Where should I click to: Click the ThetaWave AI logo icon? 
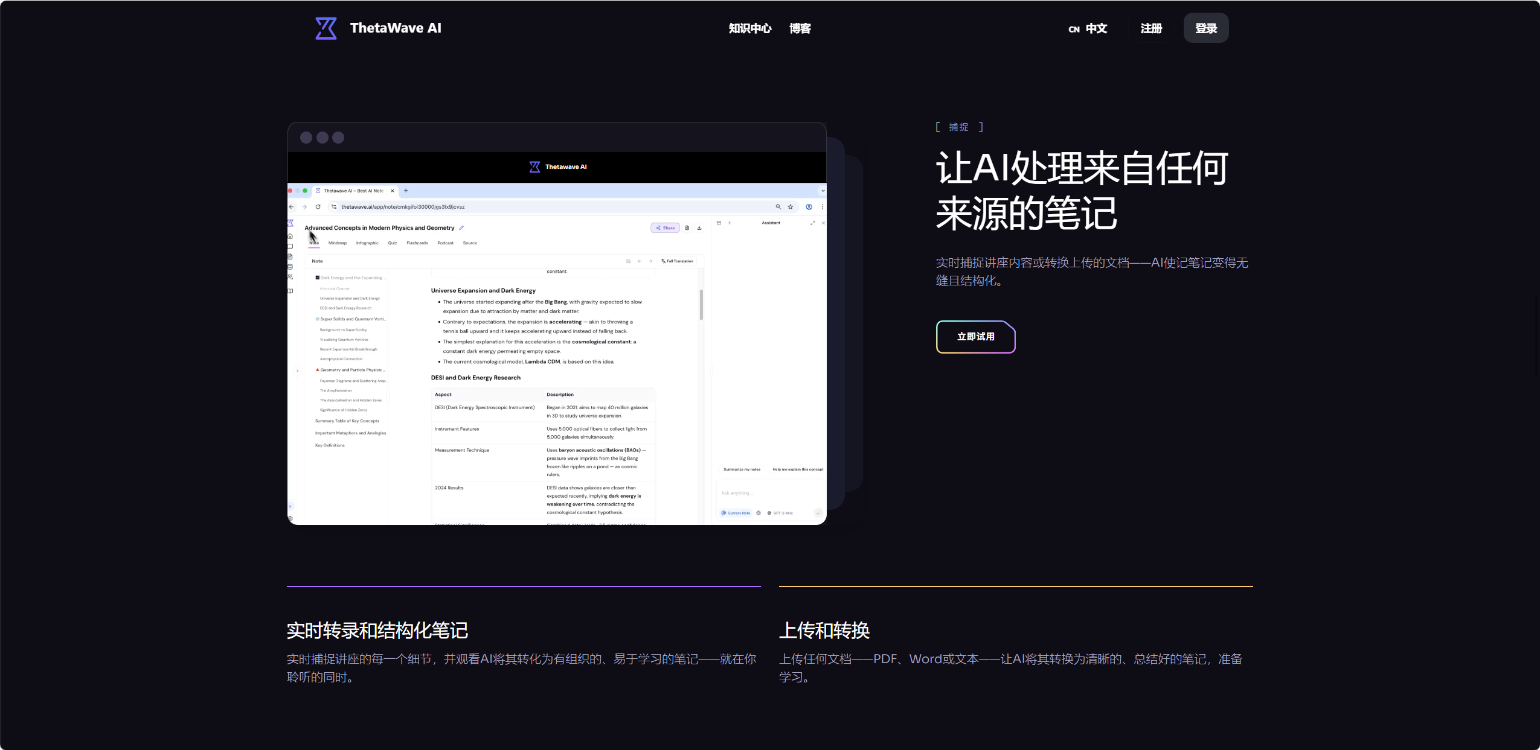click(326, 28)
